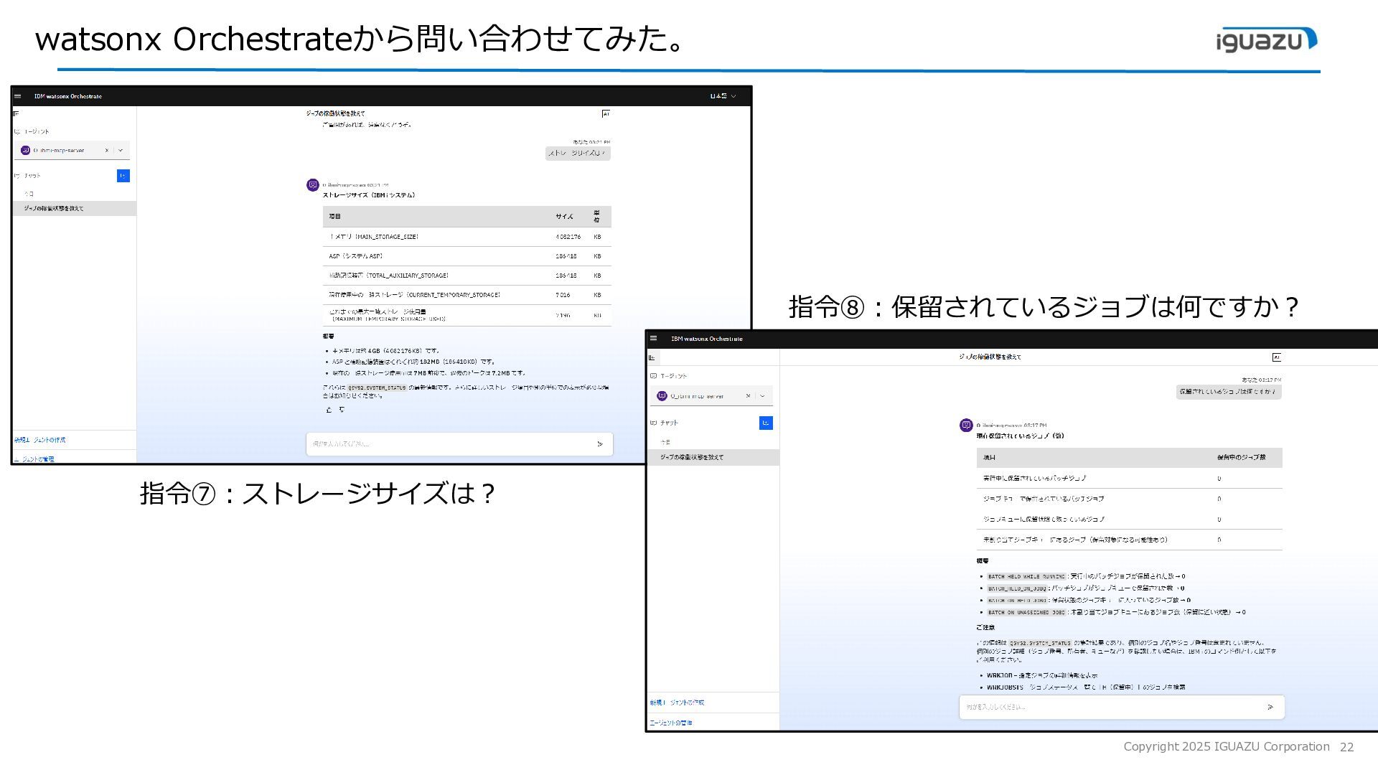Start a new chat in the held-jobs window

pyautogui.click(x=766, y=423)
